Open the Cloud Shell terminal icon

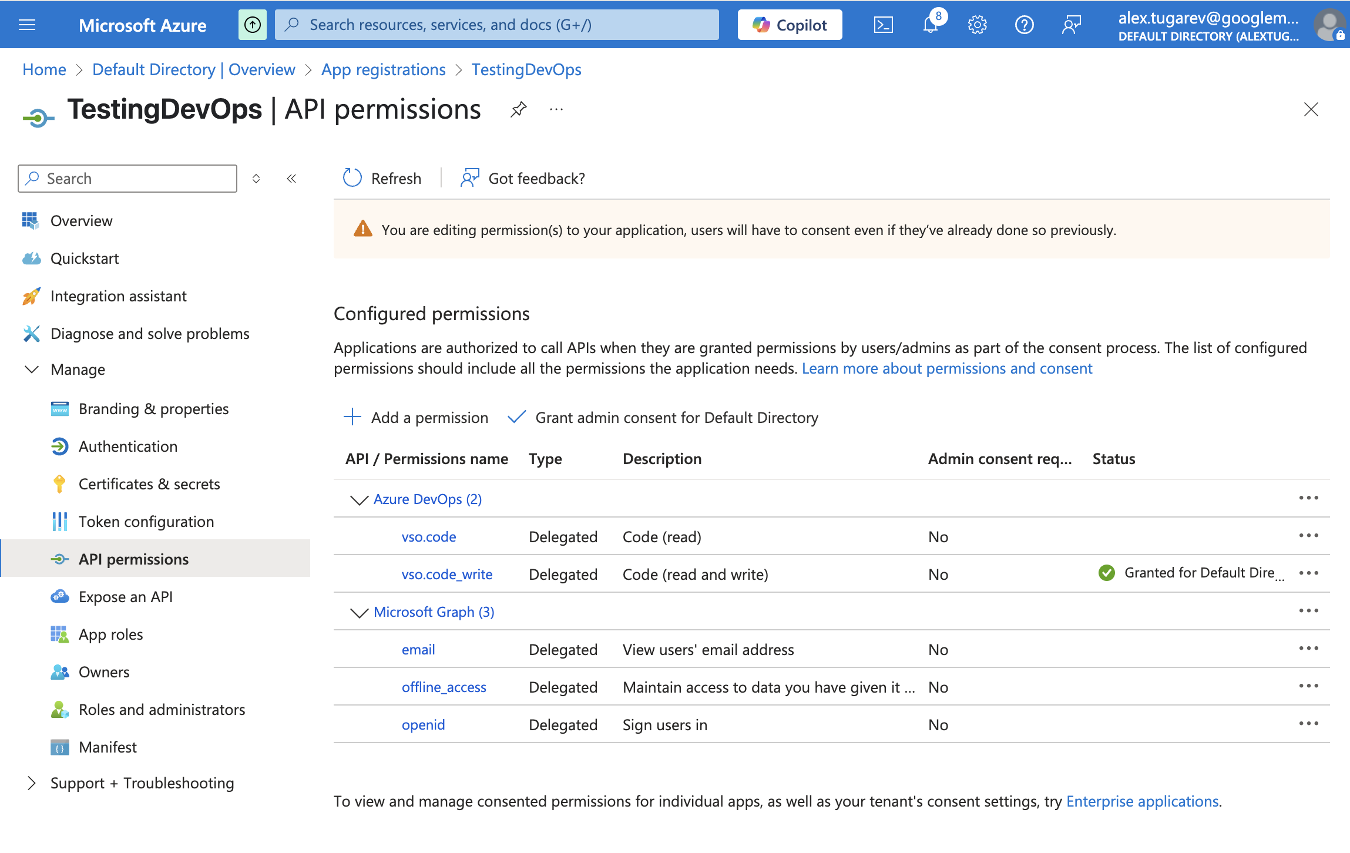pos(883,25)
